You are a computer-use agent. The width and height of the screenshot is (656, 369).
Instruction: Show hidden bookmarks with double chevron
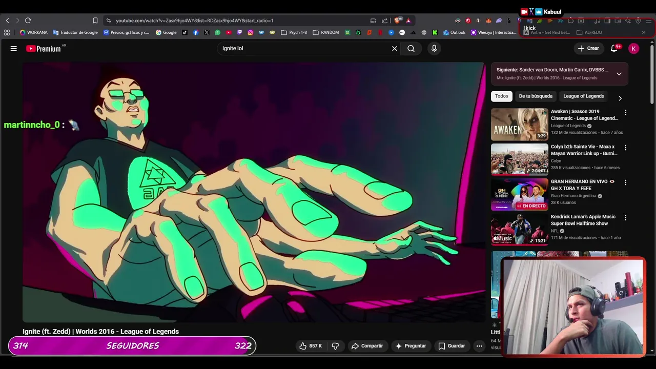click(x=643, y=32)
